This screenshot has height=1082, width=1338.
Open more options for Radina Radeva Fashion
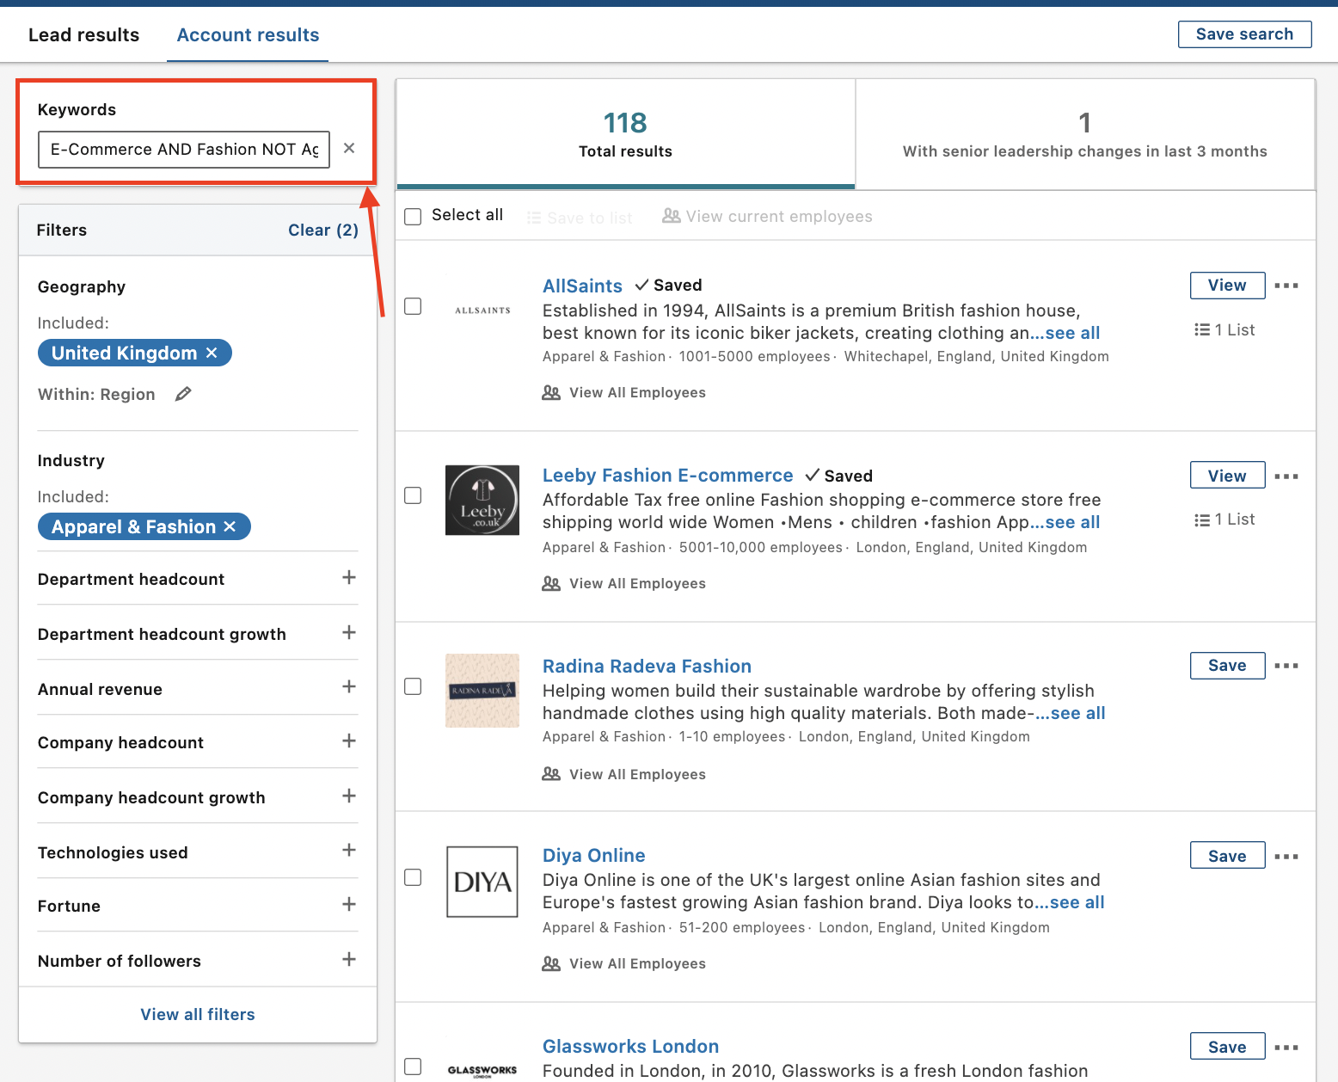click(1286, 666)
